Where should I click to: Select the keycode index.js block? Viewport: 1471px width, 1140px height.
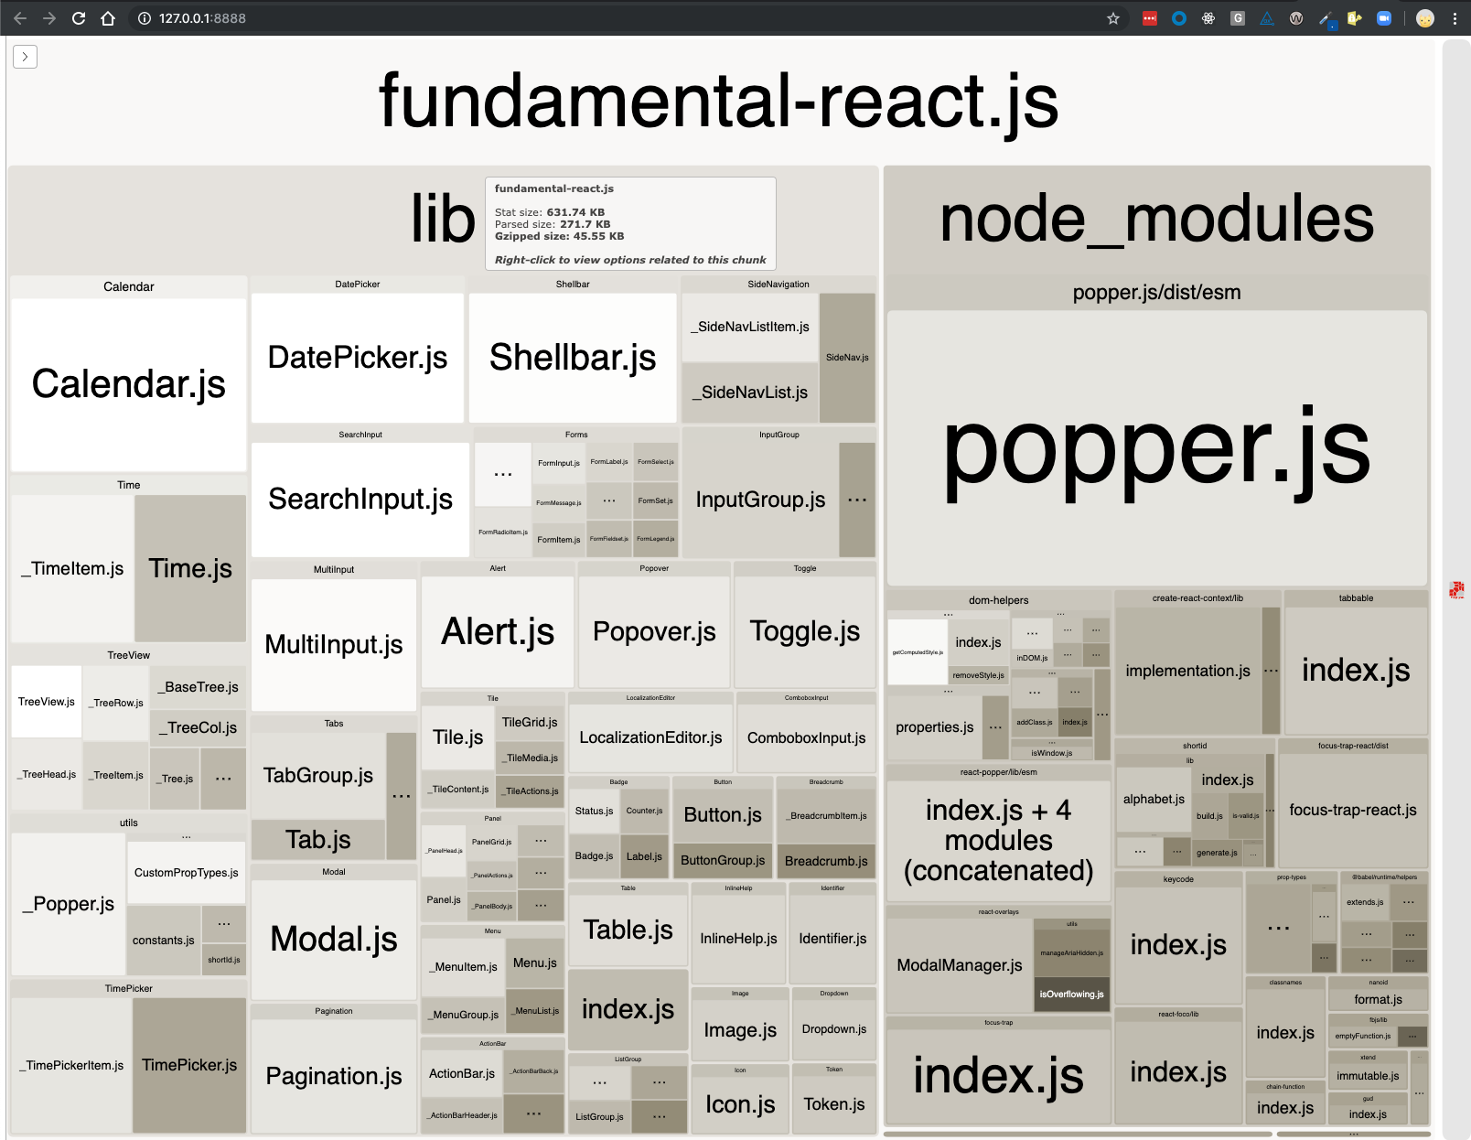coord(1178,945)
